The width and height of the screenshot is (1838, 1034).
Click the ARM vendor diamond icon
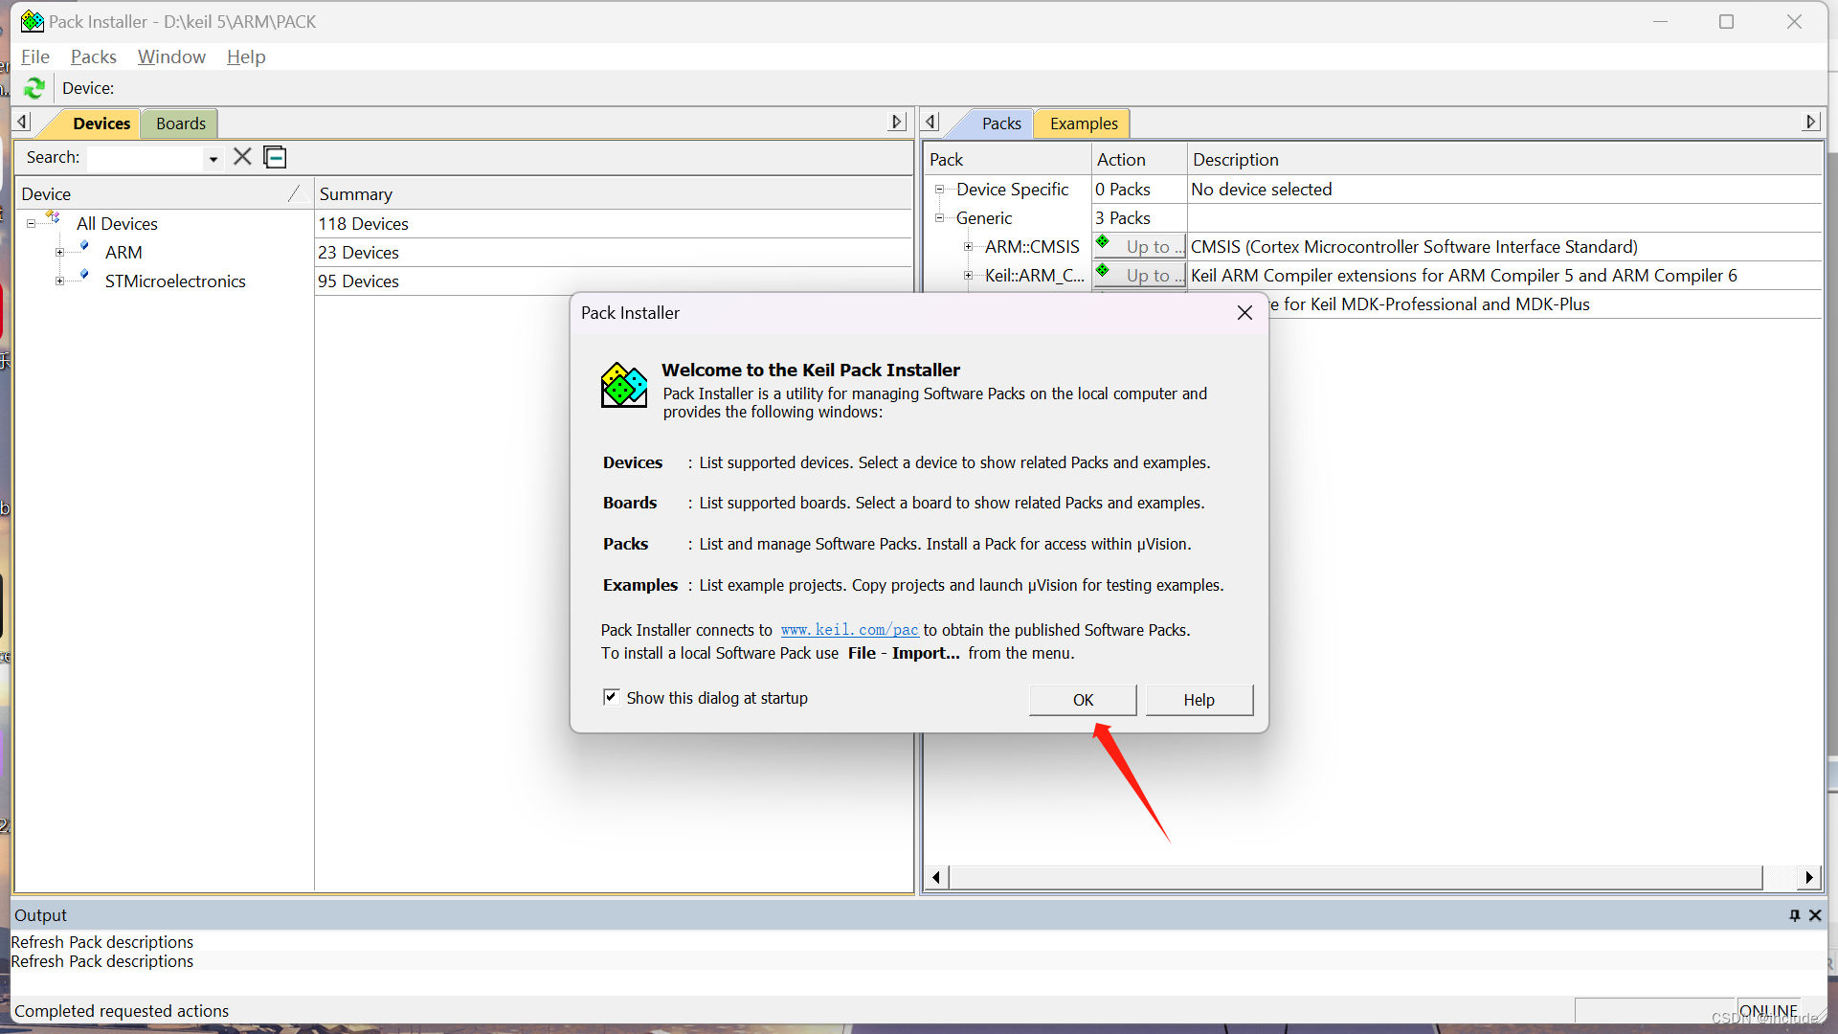(84, 248)
